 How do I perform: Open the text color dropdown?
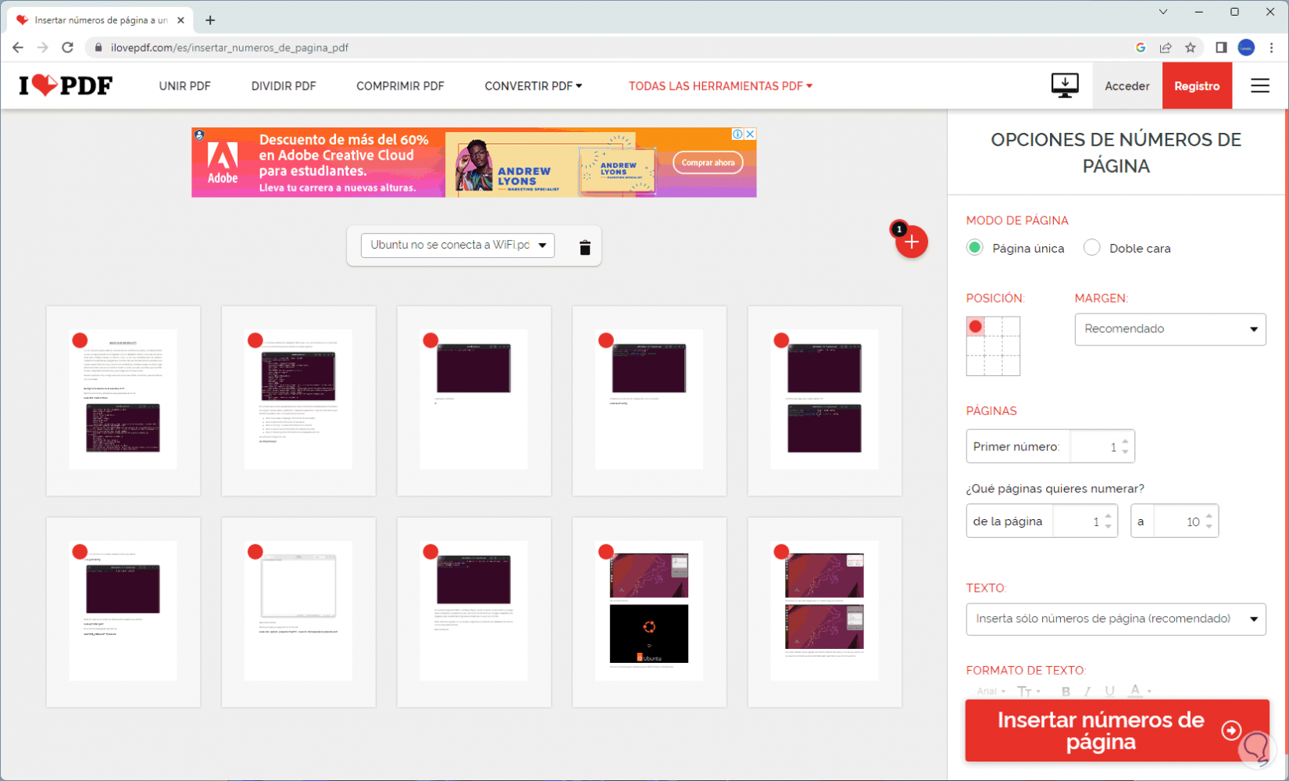point(1140,691)
